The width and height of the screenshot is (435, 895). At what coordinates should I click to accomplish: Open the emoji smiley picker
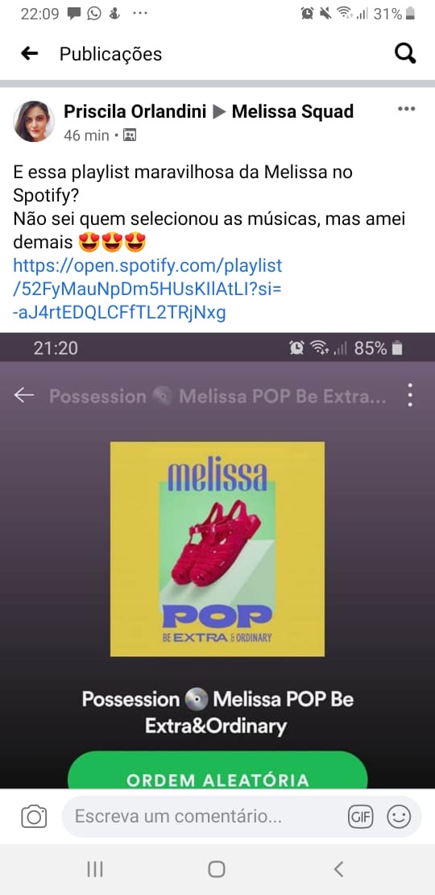click(x=399, y=817)
